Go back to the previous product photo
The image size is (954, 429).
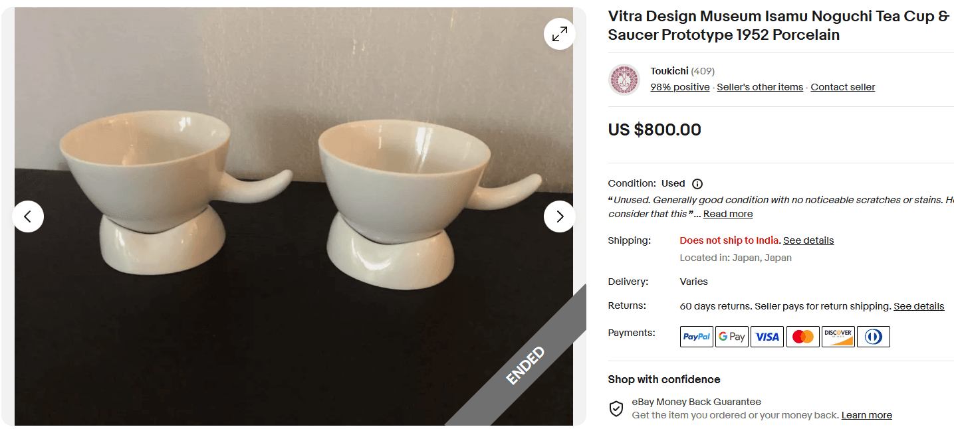pos(29,216)
